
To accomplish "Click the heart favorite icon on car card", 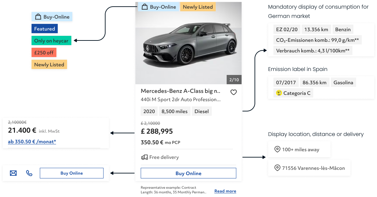I will 234,92.
